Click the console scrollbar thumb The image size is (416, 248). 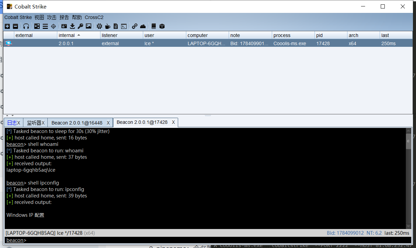[x=409, y=141]
